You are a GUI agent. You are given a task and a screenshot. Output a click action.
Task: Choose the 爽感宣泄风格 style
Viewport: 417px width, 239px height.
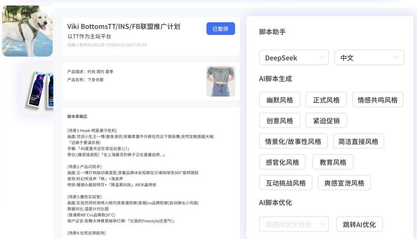pyautogui.click(x=344, y=183)
